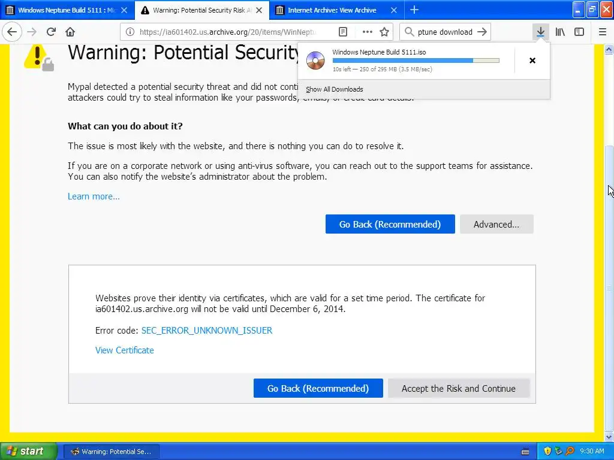Viewport: 614px width, 460px height.
Task: Cancel the Neptune ISO download
Action: pyautogui.click(x=532, y=60)
